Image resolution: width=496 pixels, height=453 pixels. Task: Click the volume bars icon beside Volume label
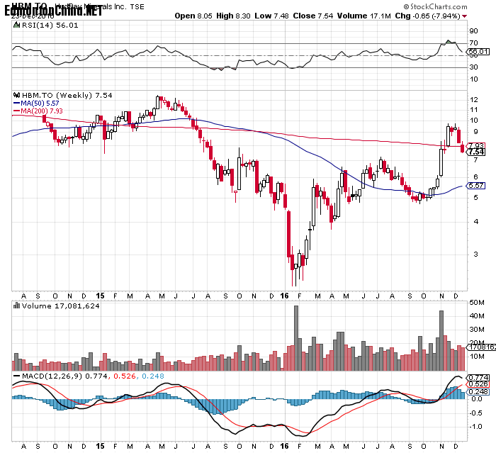(17, 306)
